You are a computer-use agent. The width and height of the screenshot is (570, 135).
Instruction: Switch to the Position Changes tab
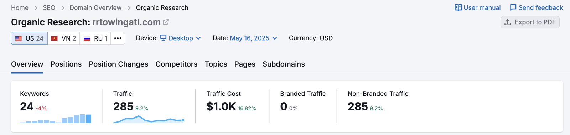click(119, 64)
